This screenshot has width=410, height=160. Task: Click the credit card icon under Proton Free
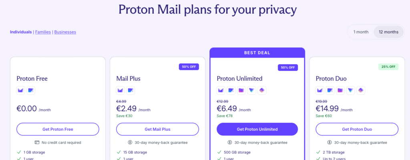point(37,142)
